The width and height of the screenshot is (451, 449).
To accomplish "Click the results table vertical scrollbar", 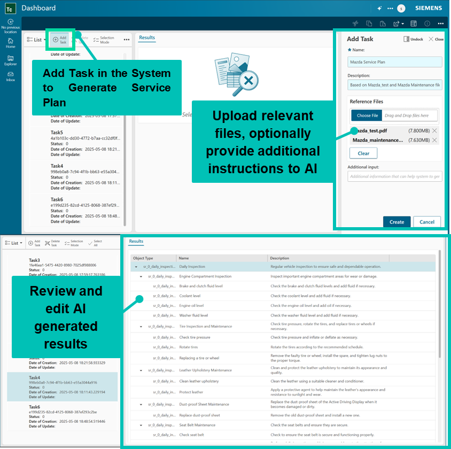I will [x=440, y=305].
